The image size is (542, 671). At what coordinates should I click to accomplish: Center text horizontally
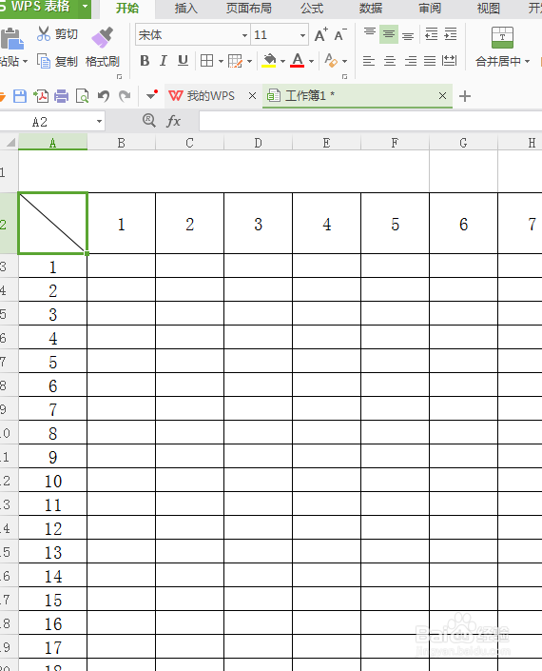coord(390,61)
